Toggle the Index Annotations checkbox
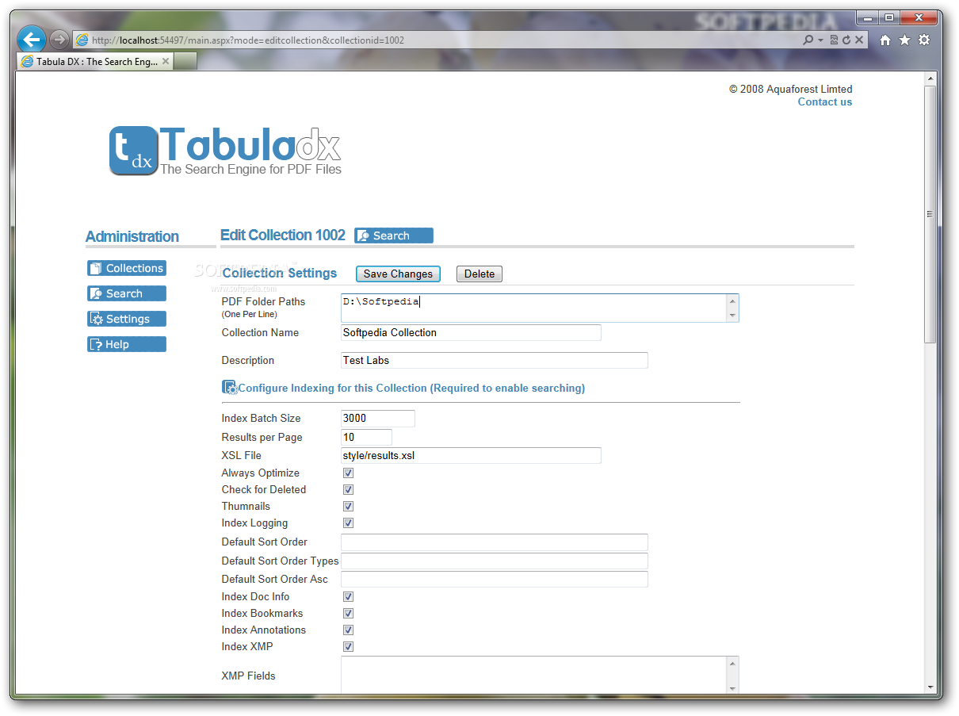 click(x=348, y=630)
